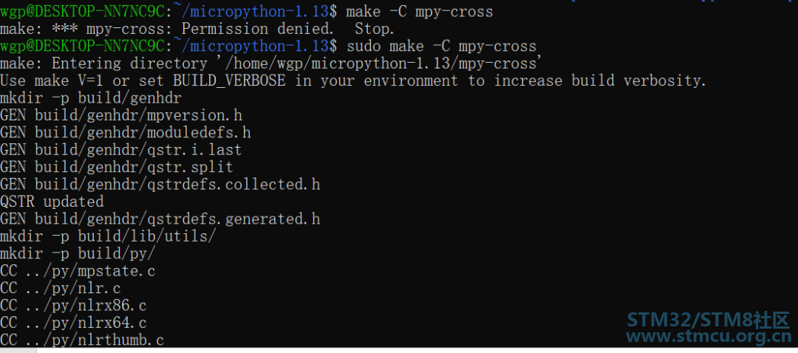The image size is (798, 353).
Task: Click the www.stmcu.org.cn watermark link
Action: [709, 336]
